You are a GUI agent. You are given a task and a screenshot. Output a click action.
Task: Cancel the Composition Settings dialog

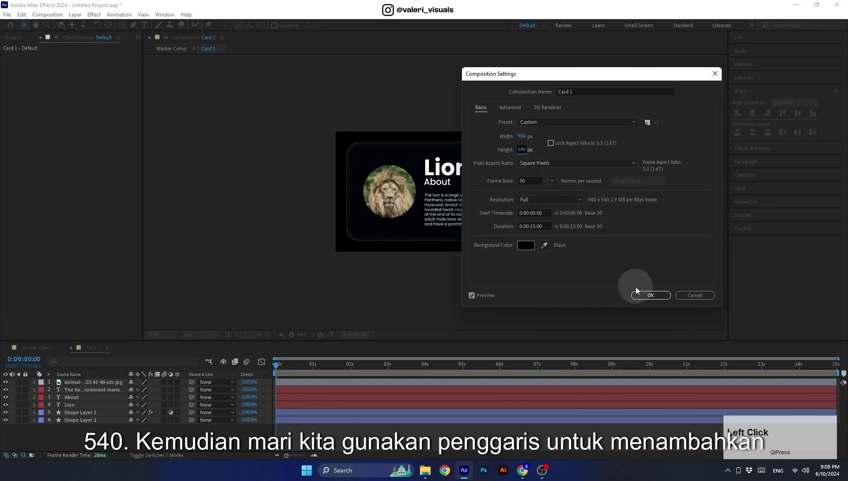[695, 295]
